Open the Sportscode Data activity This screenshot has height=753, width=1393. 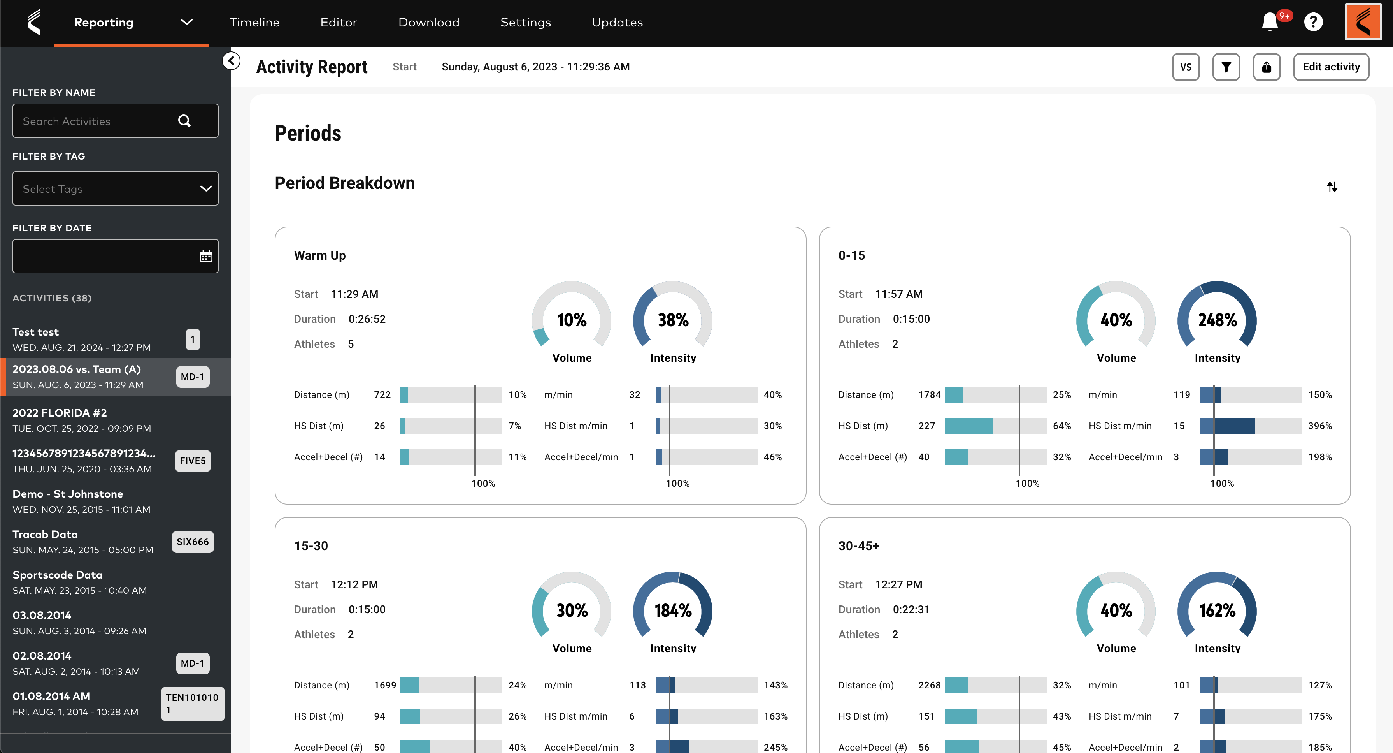[115, 582]
